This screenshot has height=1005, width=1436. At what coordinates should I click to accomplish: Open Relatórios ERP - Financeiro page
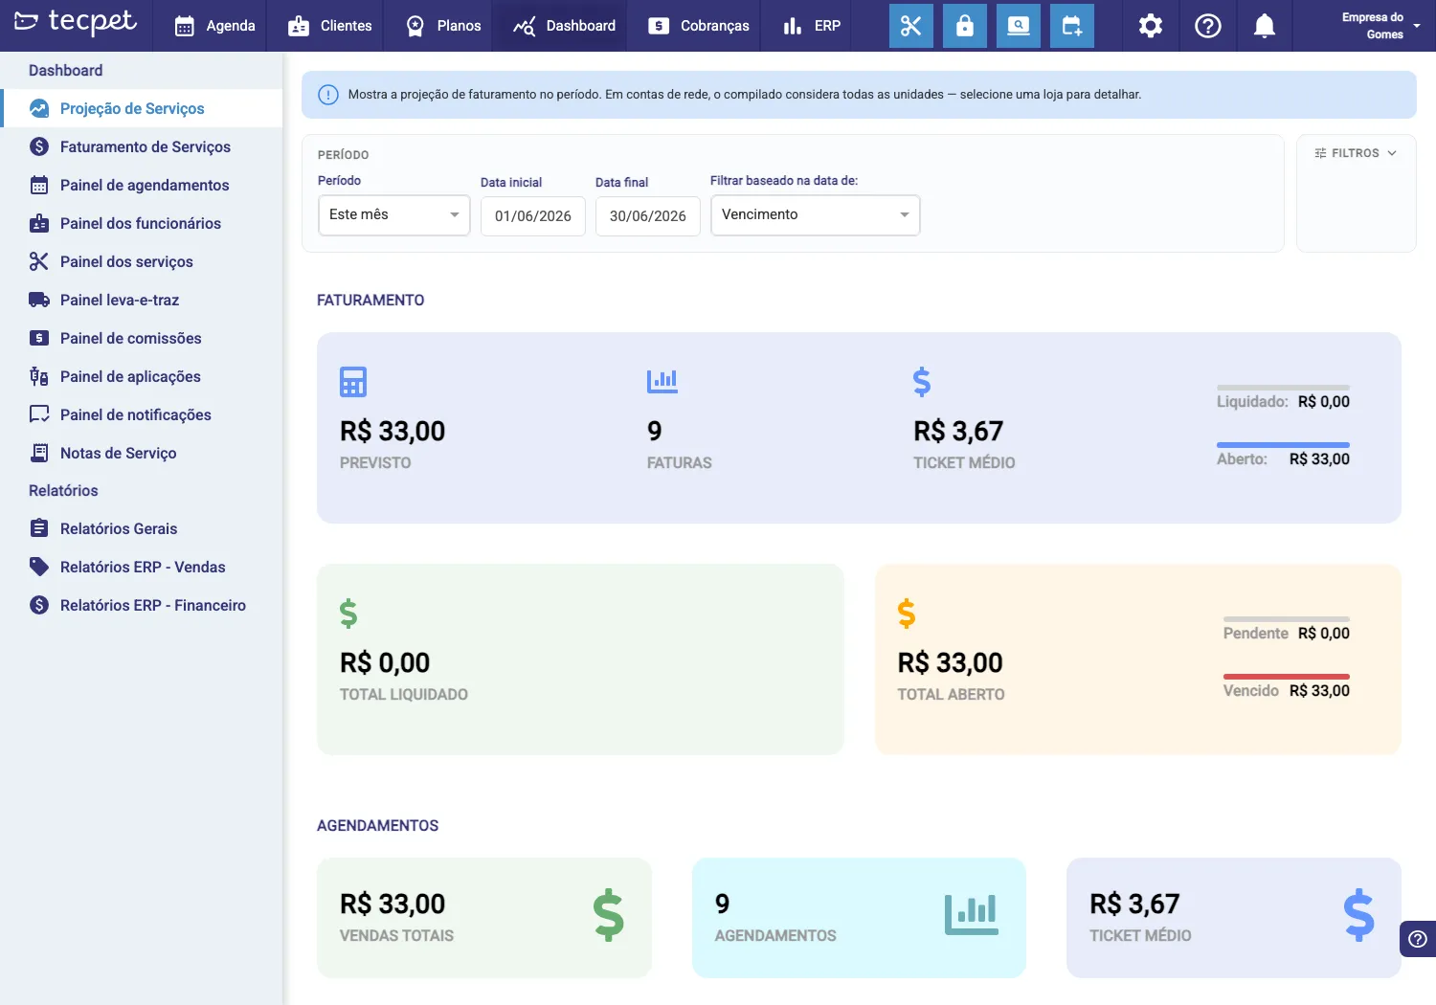point(142,605)
